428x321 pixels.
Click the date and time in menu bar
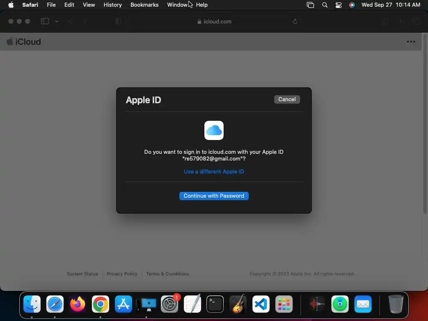[x=391, y=5]
